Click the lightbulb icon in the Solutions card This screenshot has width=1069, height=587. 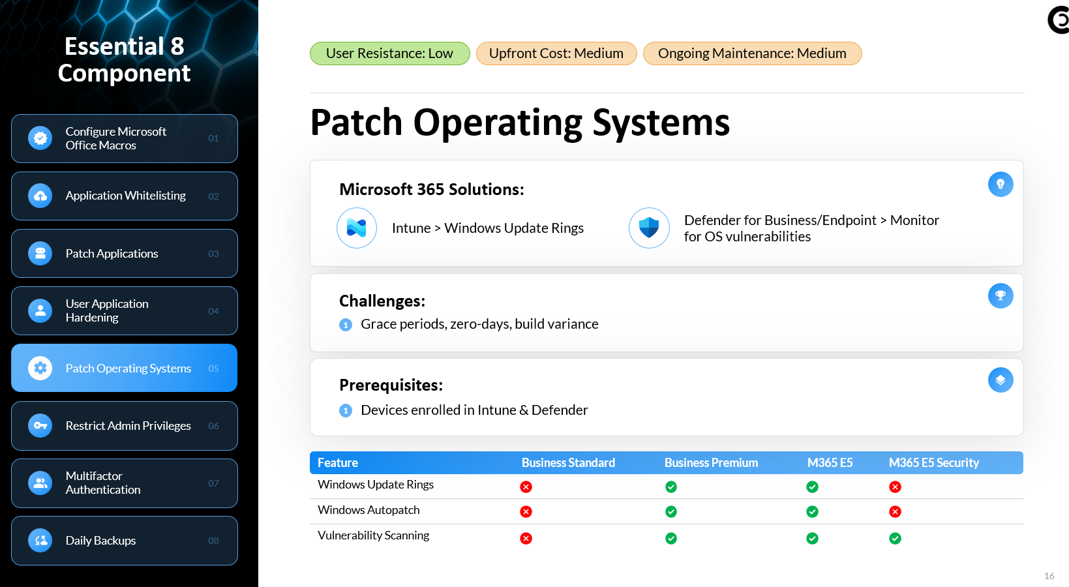click(1000, 185)
